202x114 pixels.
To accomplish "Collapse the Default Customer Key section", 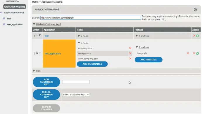I will coord(34,24).
